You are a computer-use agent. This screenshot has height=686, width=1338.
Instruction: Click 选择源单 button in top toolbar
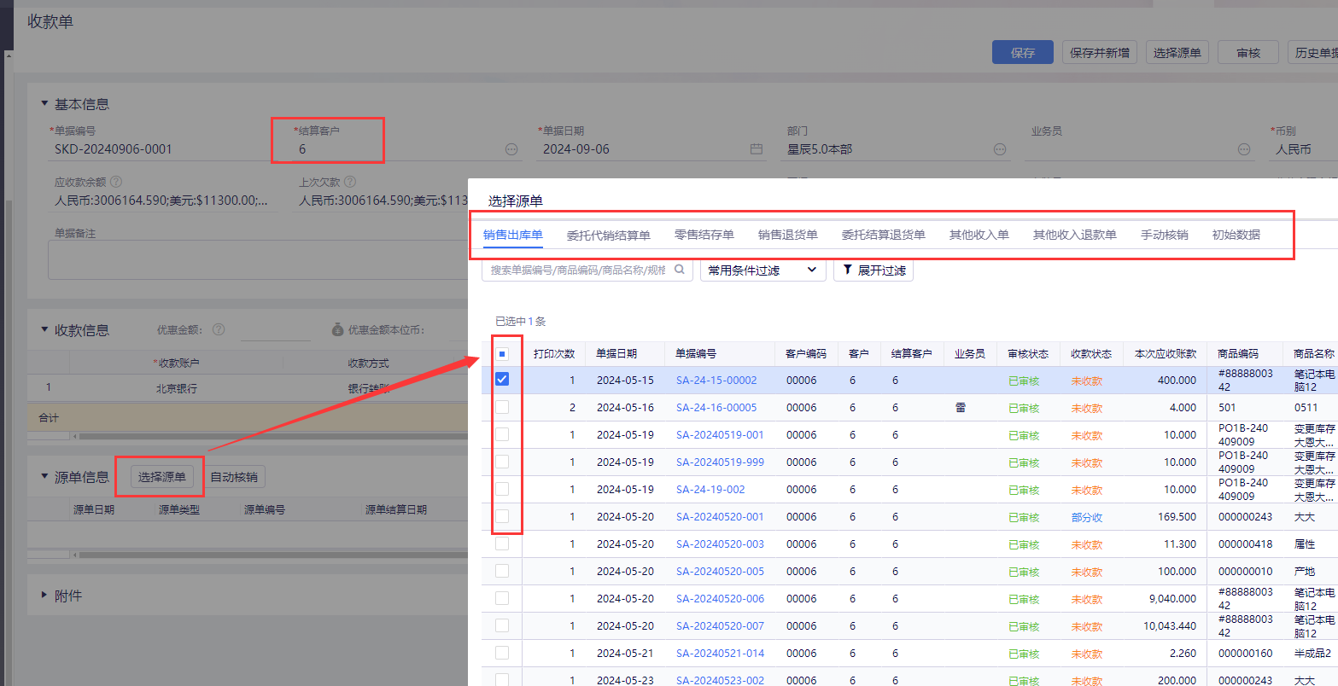pyautogui.click(x=1177, y=52)
